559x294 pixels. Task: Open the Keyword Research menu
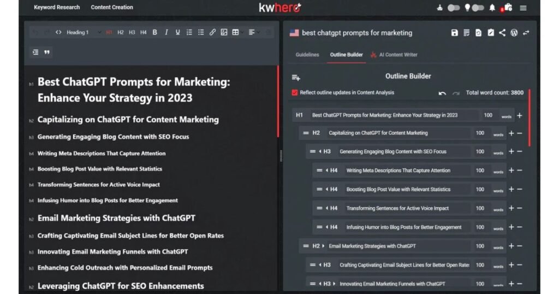tap(57, 7)
